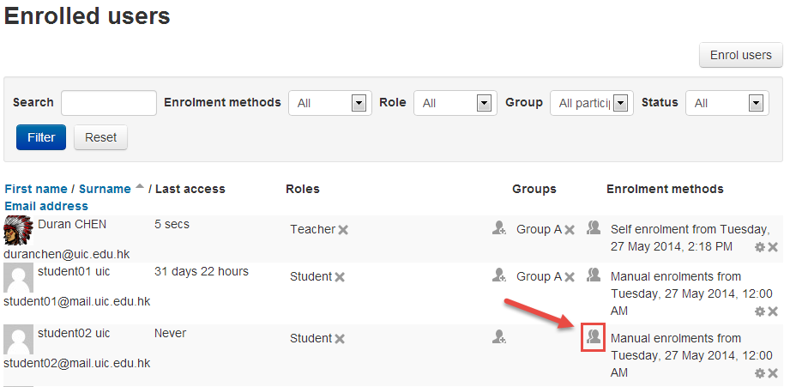Viewport: 790px width, 387px height.
Task: Unenrol student01 uic from manual enrolment
Action: tap(773, 311)
